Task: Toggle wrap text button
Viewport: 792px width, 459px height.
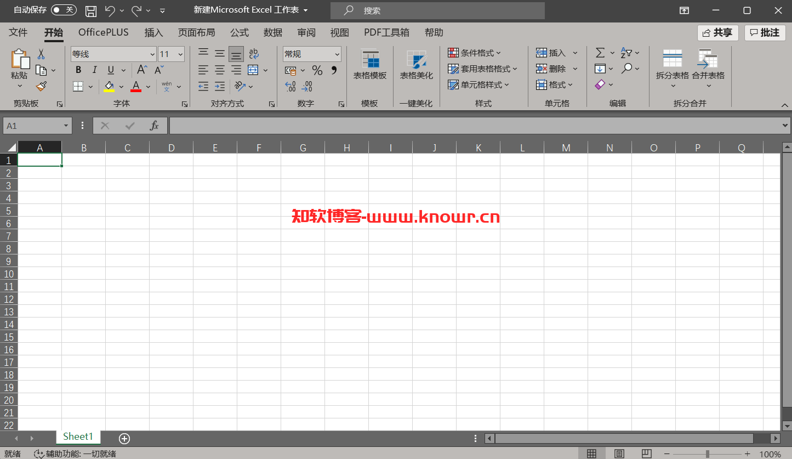Action: (253, 53)
